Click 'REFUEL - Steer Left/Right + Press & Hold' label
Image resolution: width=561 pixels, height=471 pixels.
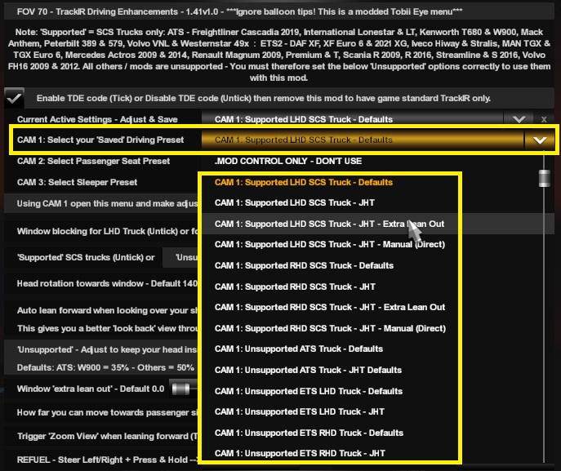pos(107,460)
